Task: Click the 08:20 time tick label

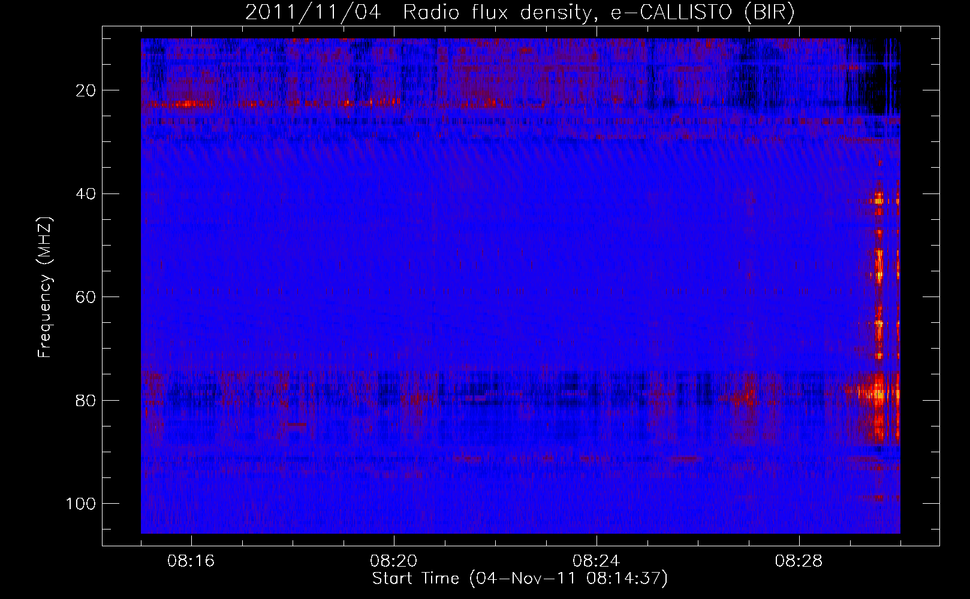Action: (x=394, y=561)
